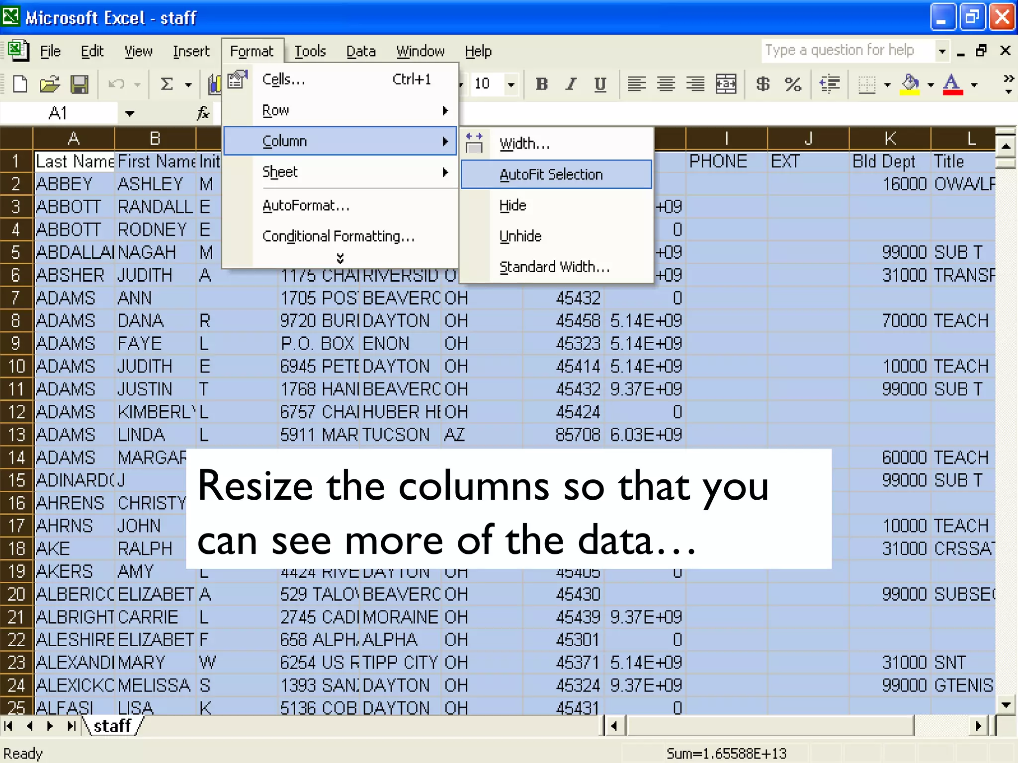Open Fill Color dropdown arrow
This screenshot has height=763, width=1018.
(x=931, y=85)
